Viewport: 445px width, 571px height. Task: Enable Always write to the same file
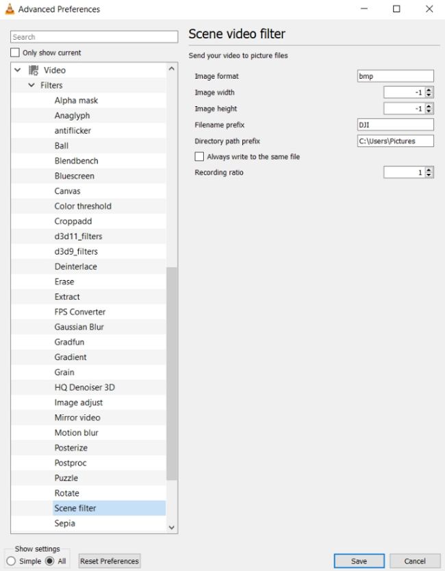coord(199,157)
